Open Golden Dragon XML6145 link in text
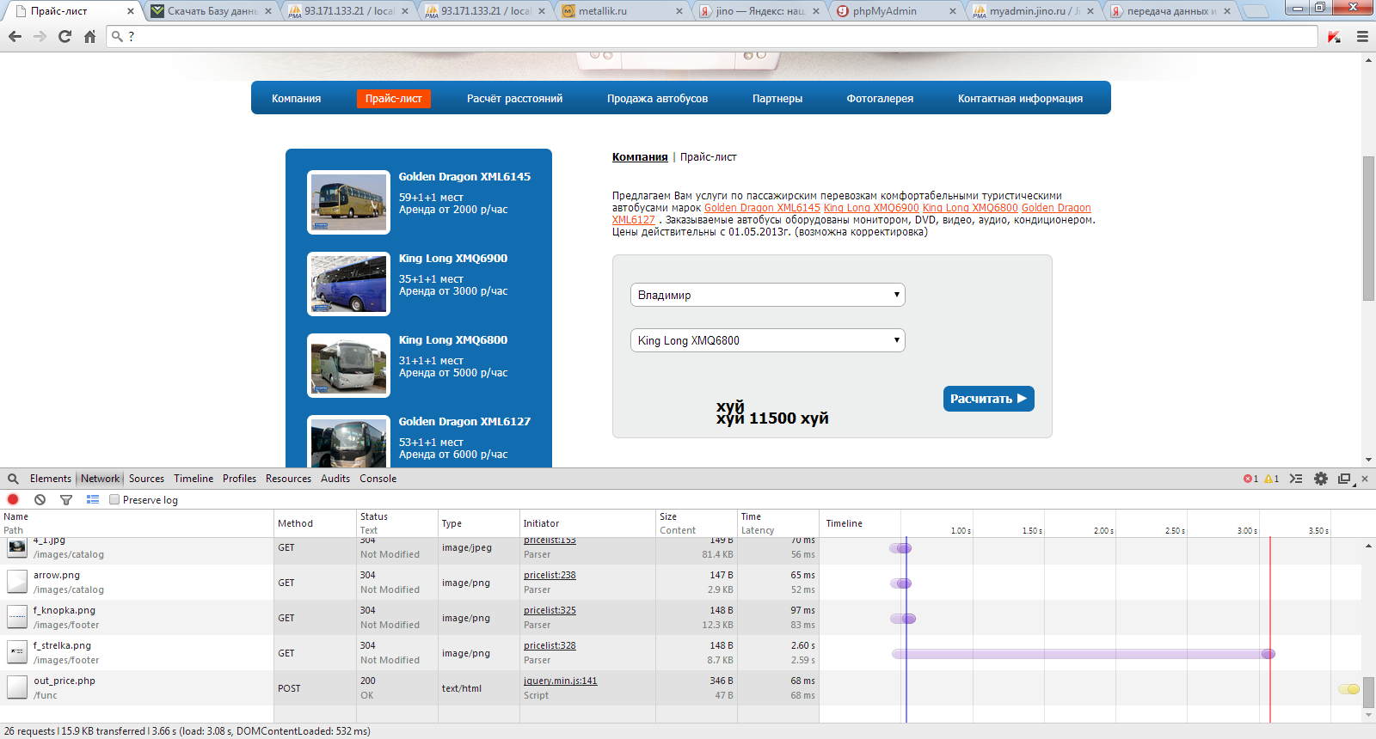Viewport: 1376px width, 739px height. click(762, 208)
